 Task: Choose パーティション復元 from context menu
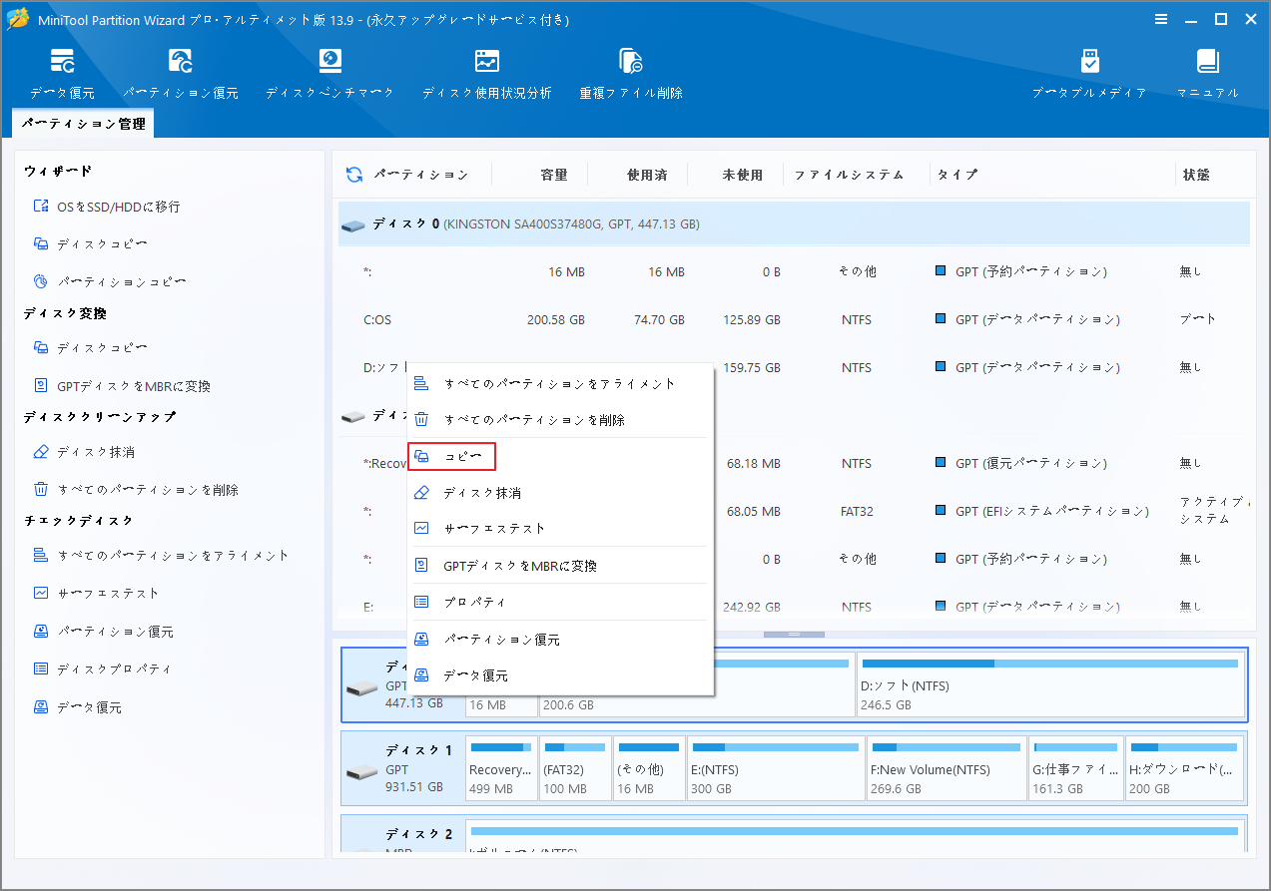point(560,640)
